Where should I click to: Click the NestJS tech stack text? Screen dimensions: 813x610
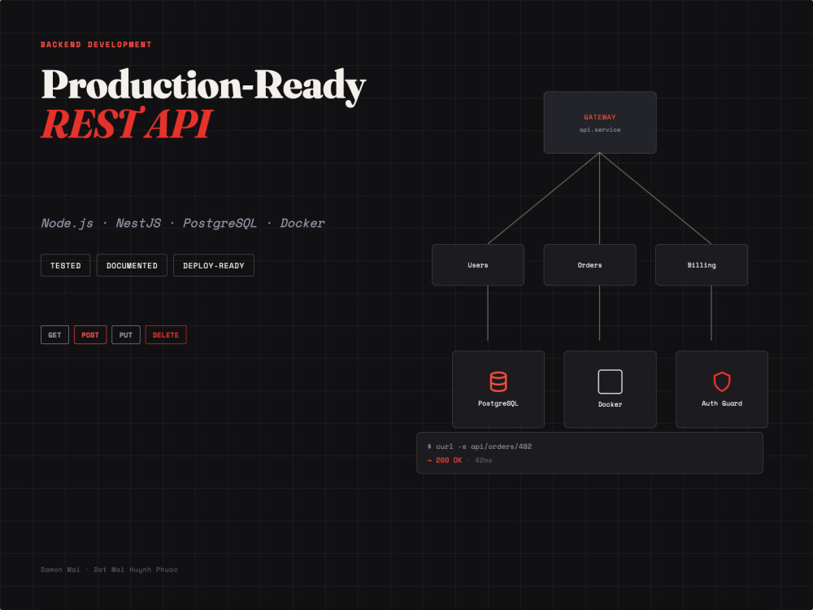[138, 224]
